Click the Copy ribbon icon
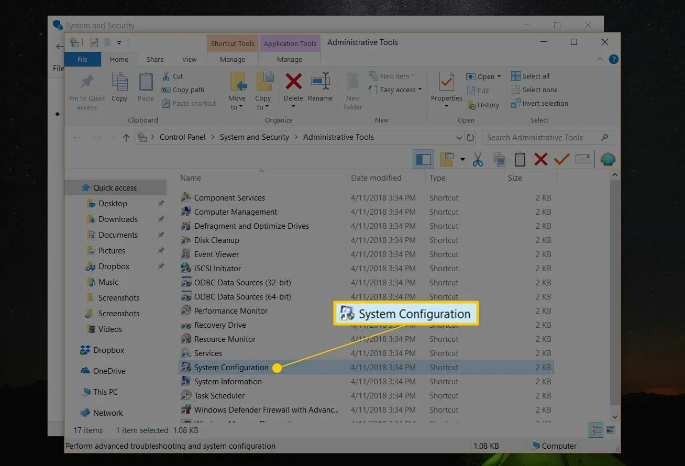Screen dimensions: 685x466 (119, 82)
